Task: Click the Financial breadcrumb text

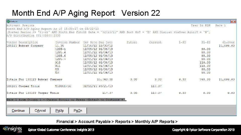Action: (65, 121)
